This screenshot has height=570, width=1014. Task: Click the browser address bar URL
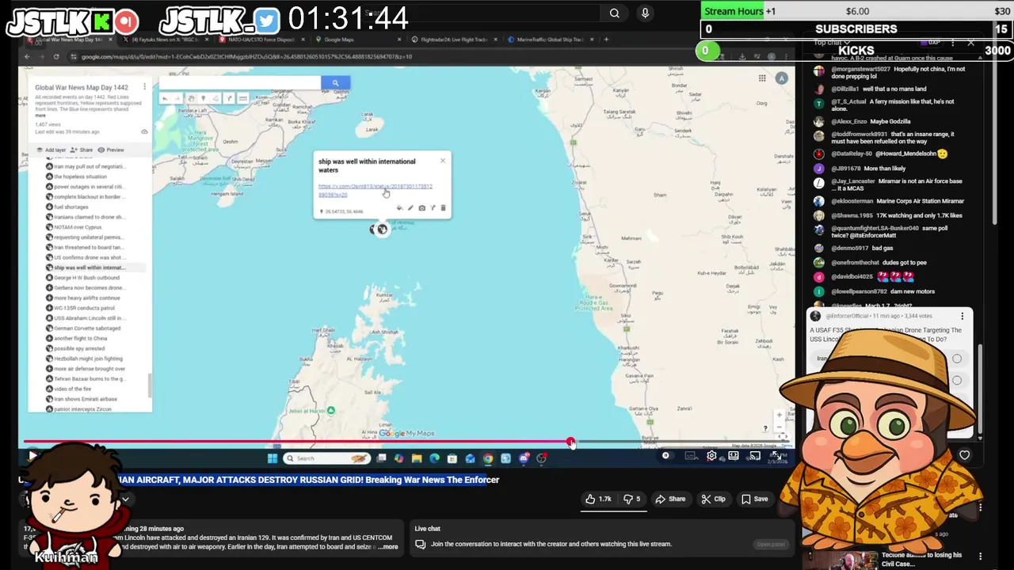246,56
